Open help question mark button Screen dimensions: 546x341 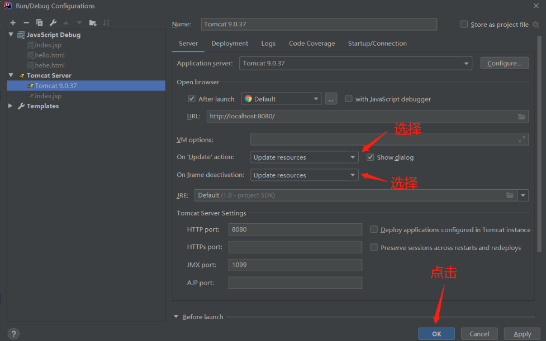tap(13, 334)
